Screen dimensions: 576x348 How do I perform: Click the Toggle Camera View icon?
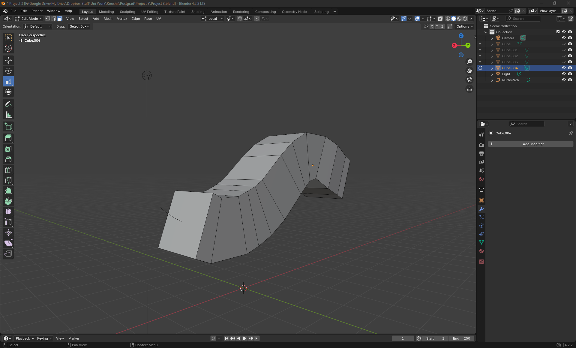pos(469,80)
